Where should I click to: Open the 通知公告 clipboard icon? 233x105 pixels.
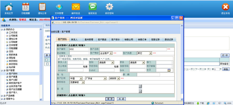[x=42, y=7]
